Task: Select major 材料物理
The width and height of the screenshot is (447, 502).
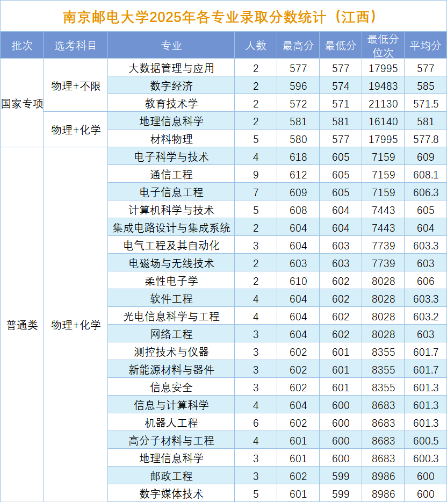Action: click(x=171, y=139)
